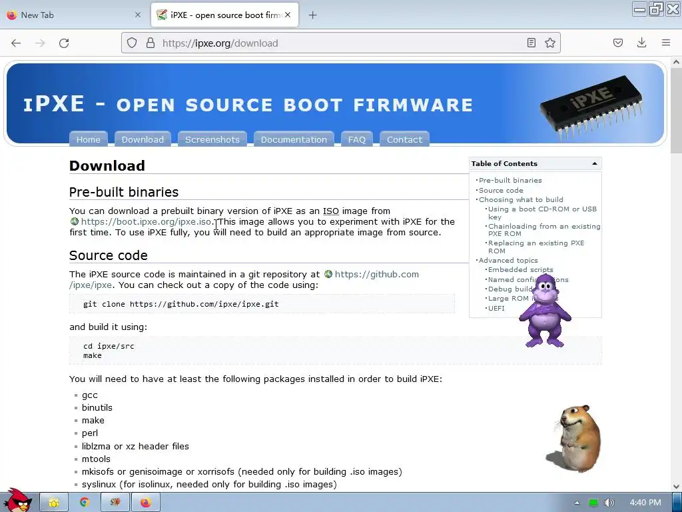Click the iPXE chip logo image

tap(591, 109)
